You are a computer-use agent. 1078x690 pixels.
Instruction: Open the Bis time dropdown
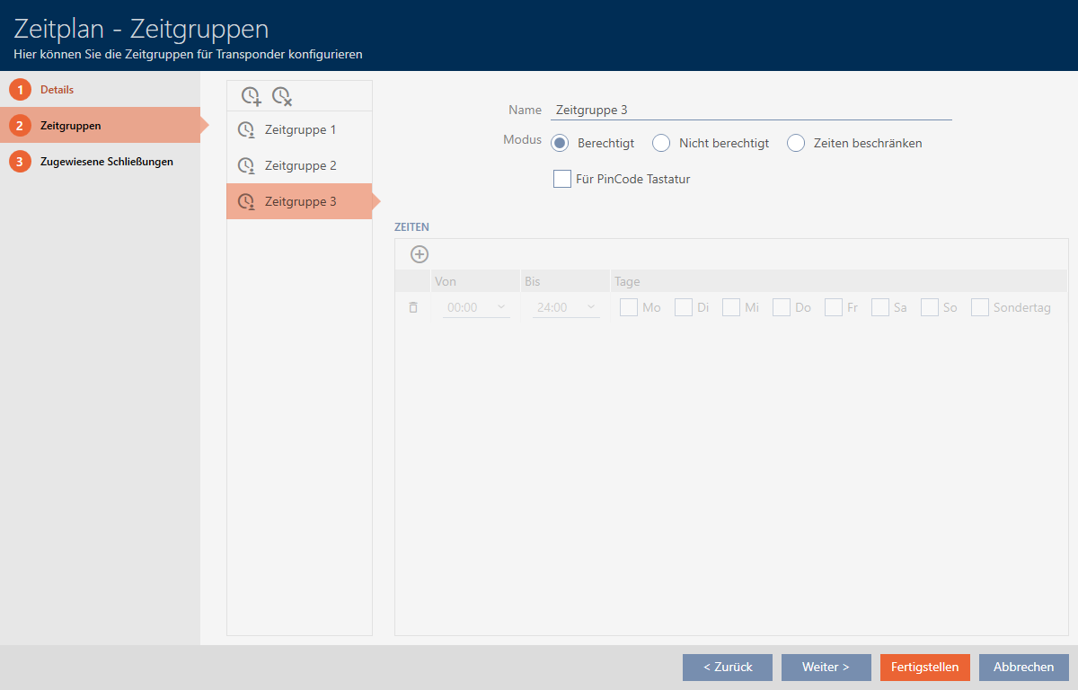point(566,307)
